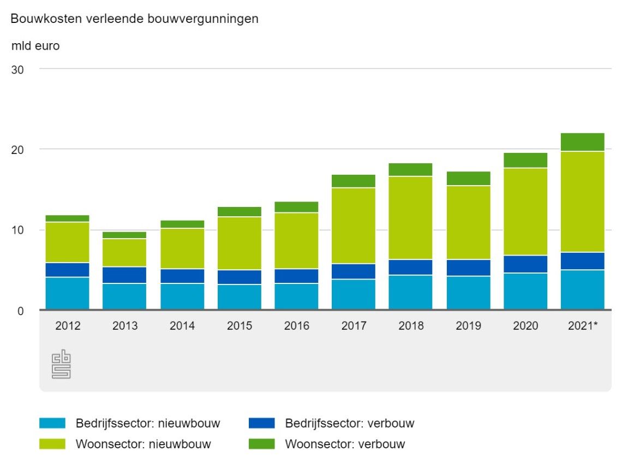Toggle the Woonsector: verbouw legend label
Screen dimensions: 622x468
(x=345, y=444)
